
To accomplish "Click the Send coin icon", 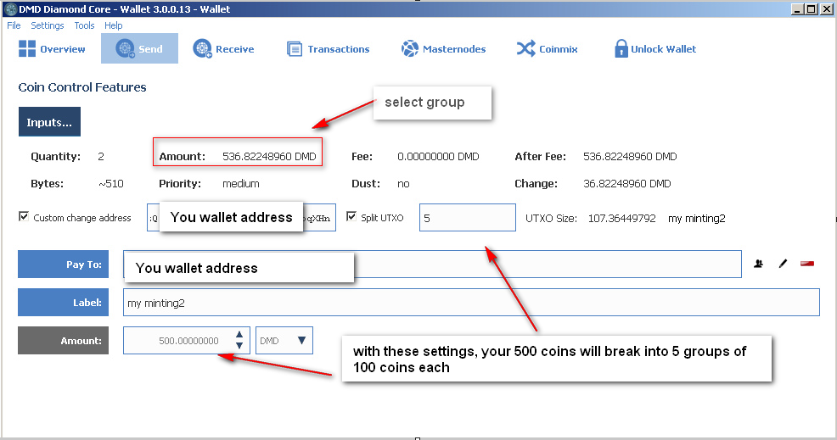I will [x=126, y=48].
